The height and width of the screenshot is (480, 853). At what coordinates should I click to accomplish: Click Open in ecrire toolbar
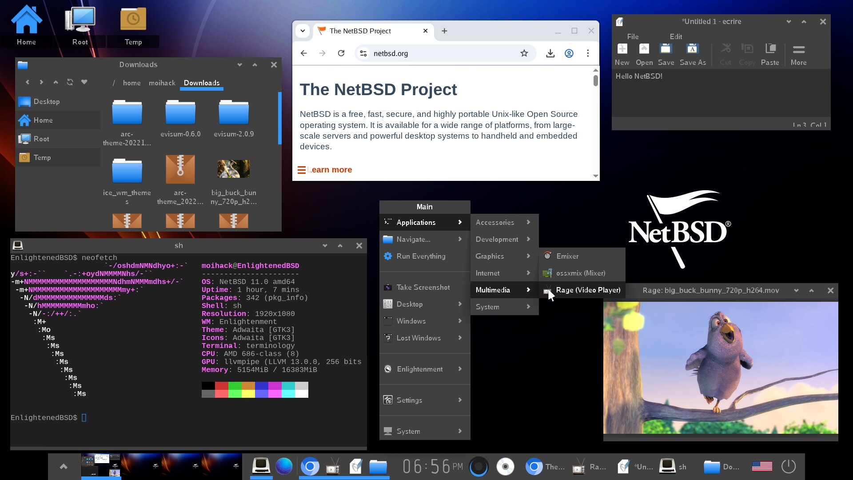point(644,55)
